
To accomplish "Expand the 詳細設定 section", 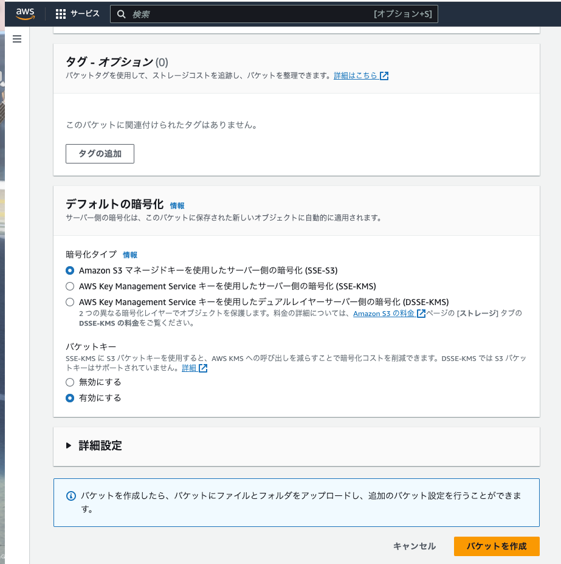I will click(x=95, y=445).
